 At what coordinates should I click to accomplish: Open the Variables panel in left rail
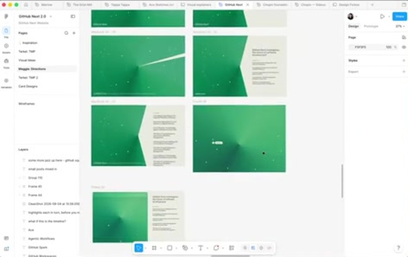[6, 83]
